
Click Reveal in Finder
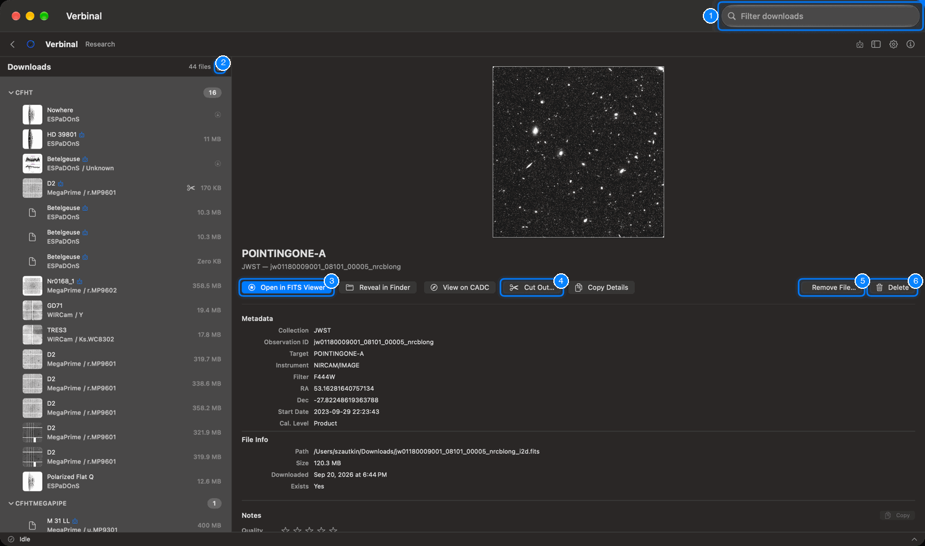pyautogui.click(x=378, y=288)
